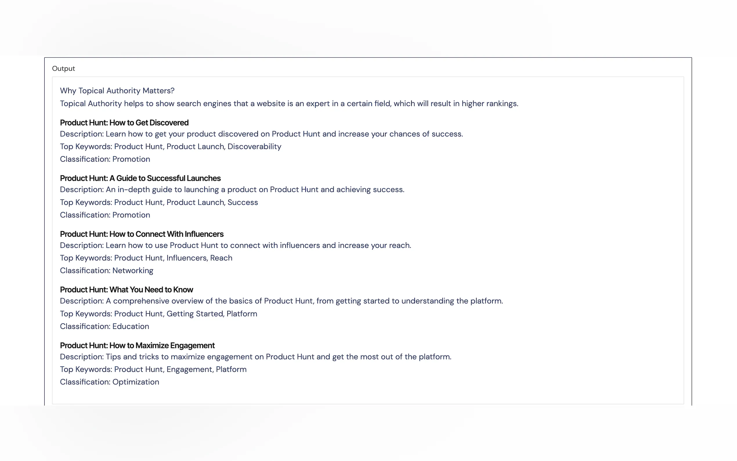Click 'How to Connect With Influencers' title
The width and height of the screenshot is (737, 461).
(x=141, y=234)
